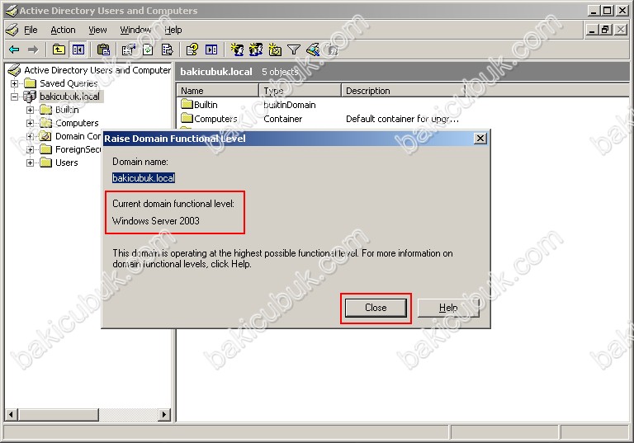Collapse the bakicubuk.local tree node
Viewport: 634px width, 443px height.
click(x=14, y=97)
